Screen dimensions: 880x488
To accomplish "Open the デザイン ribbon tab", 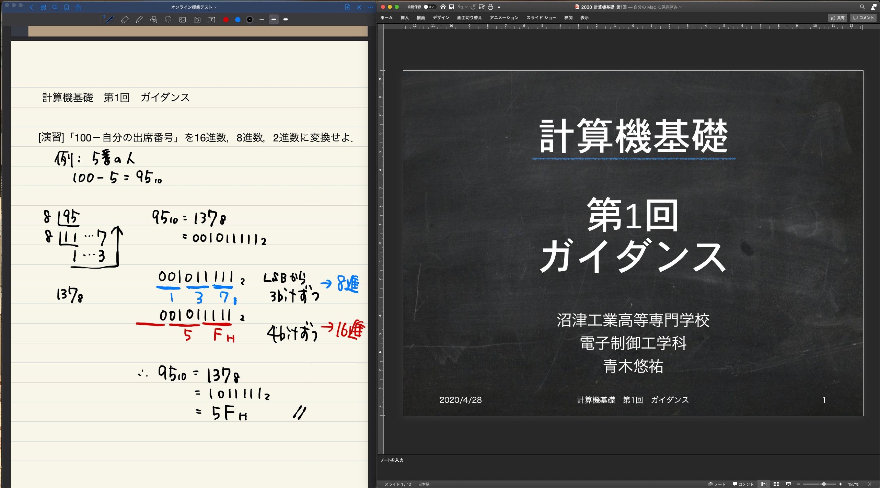I will [x=441, y=18].
